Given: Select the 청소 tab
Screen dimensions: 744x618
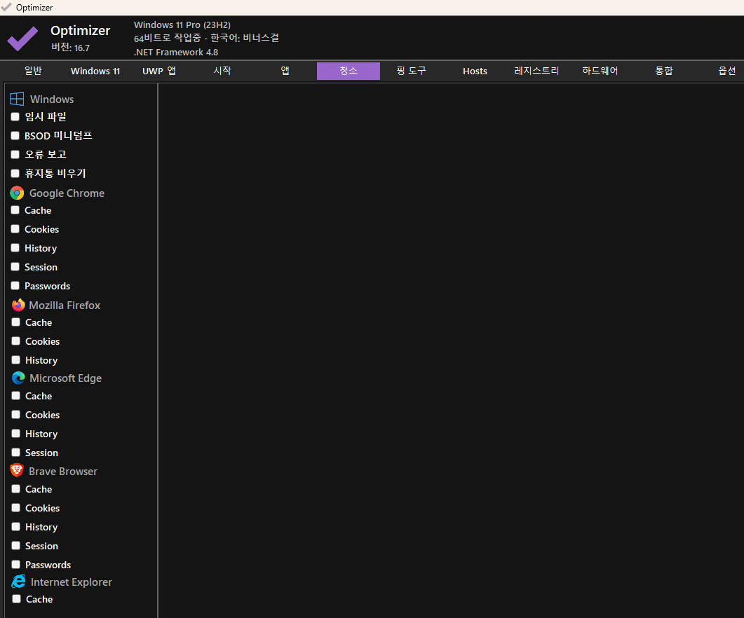Looking at the screenshot, I should 349,71.
